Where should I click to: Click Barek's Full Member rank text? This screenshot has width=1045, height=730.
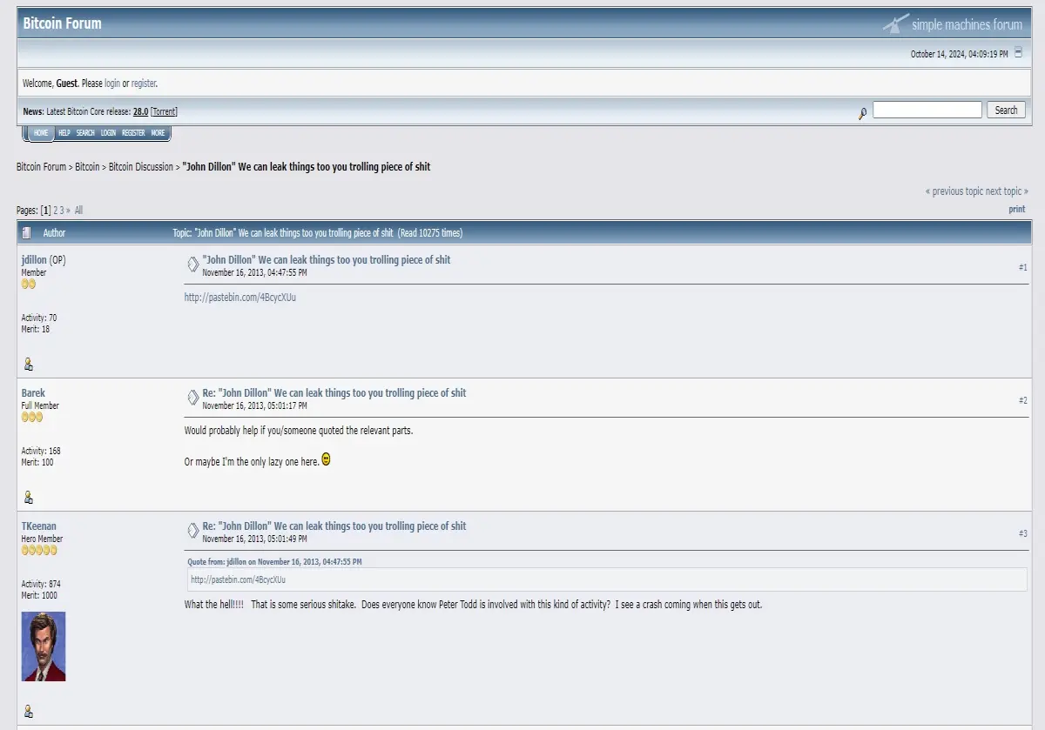point(41,405)
